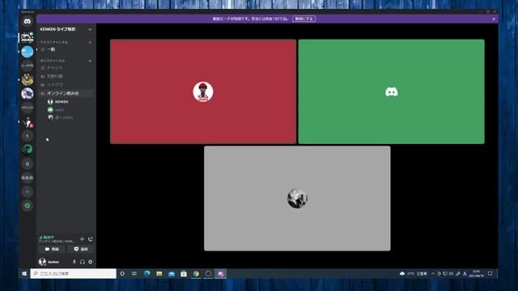Click disable button in streamer mode banner
Screen dimensions: 518x291
[304, 19]
